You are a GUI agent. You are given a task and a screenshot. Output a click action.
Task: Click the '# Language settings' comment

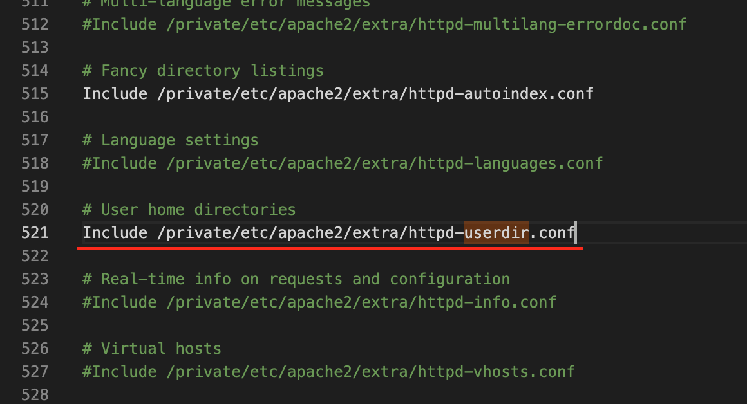(171, 140)
